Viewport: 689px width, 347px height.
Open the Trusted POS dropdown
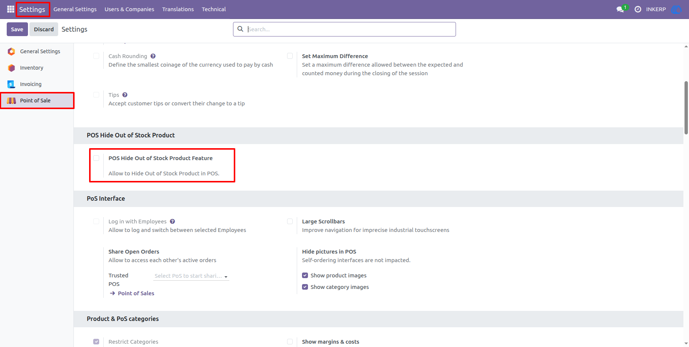click(191, 276)
